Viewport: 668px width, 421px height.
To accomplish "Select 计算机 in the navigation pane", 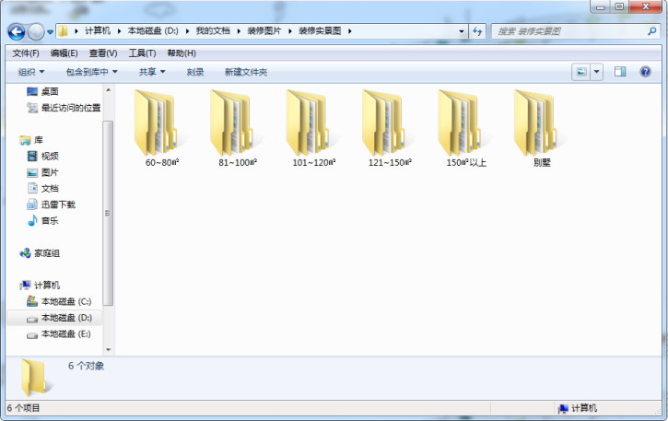I will pos(40,285).
